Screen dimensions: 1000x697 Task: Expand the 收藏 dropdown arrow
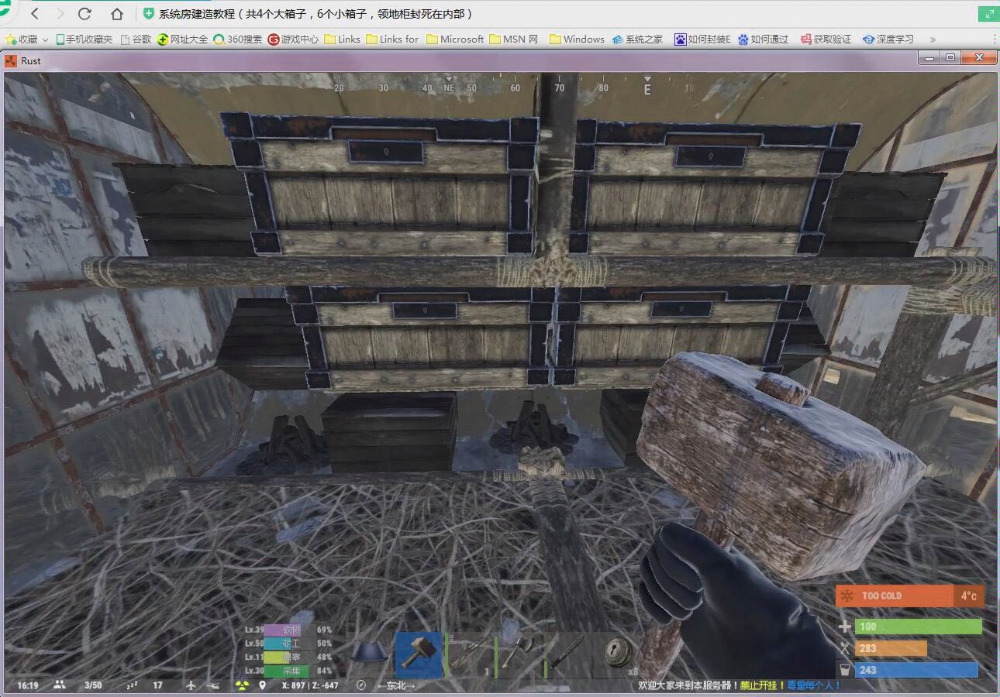tap(45, 39)
